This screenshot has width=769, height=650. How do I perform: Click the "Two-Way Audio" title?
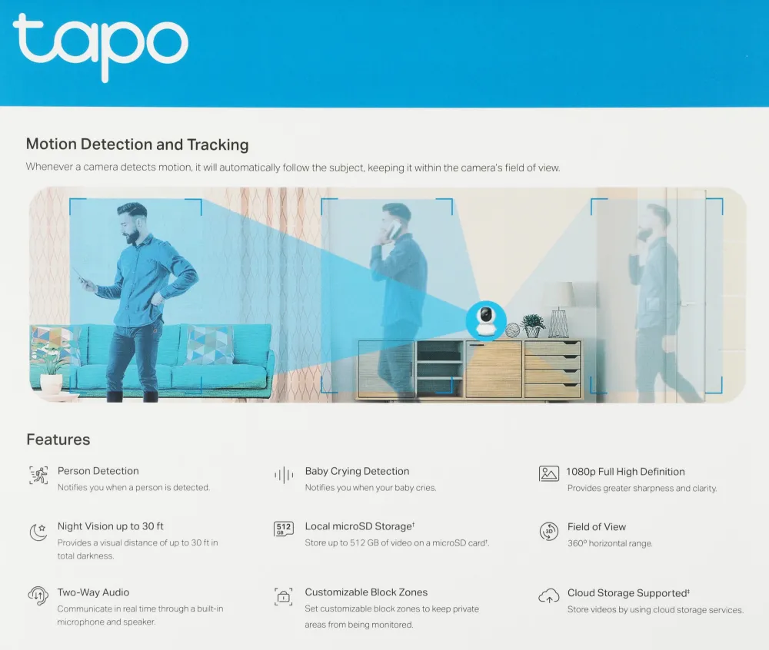coord(93,592)
